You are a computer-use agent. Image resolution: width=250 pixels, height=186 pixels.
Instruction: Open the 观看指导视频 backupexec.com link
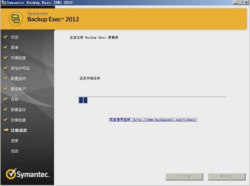[x=153, y=119]
